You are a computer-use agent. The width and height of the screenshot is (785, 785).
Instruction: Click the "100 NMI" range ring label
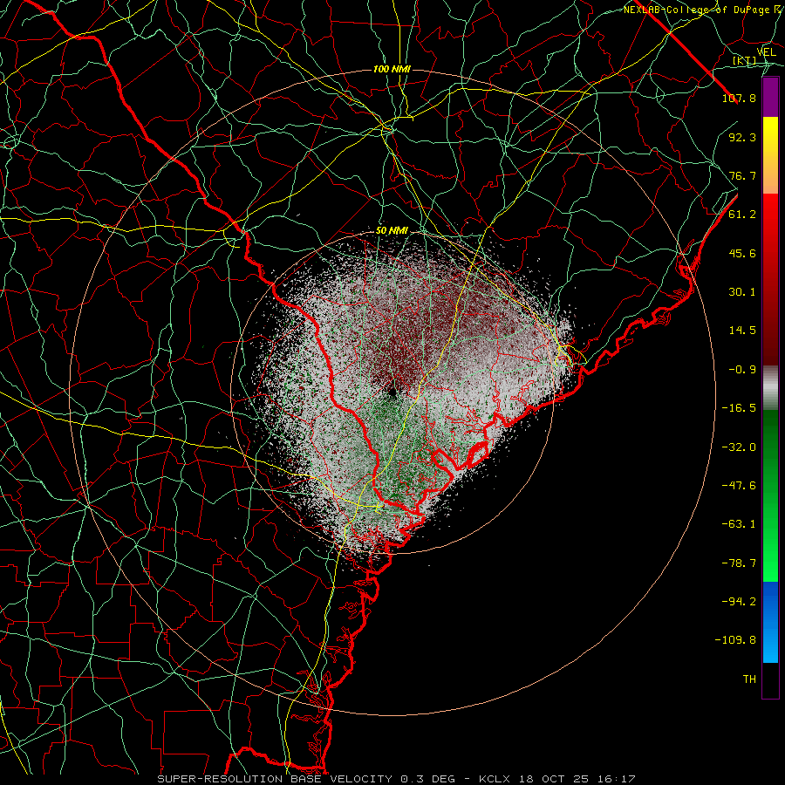tap(392, 69)
